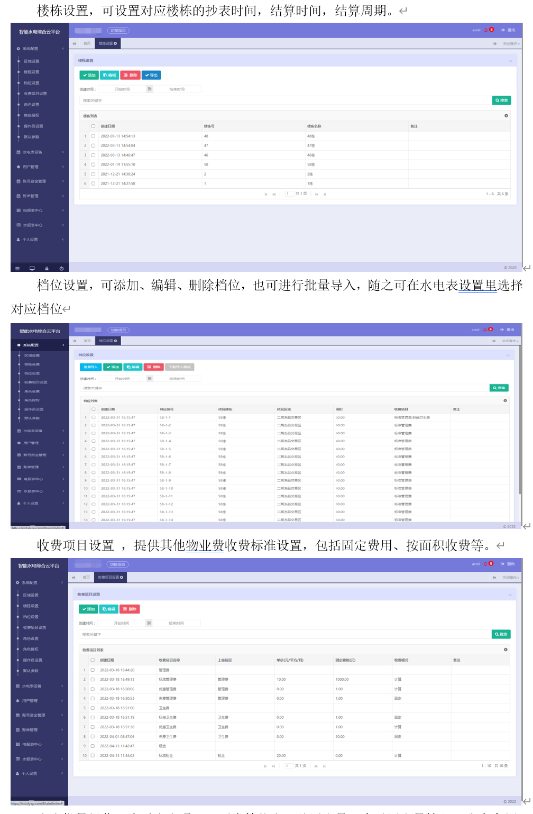Go to previous page in 楼栋列表 pager
Image resolution: width=533 pixels, height=814 pixels.
274,194
